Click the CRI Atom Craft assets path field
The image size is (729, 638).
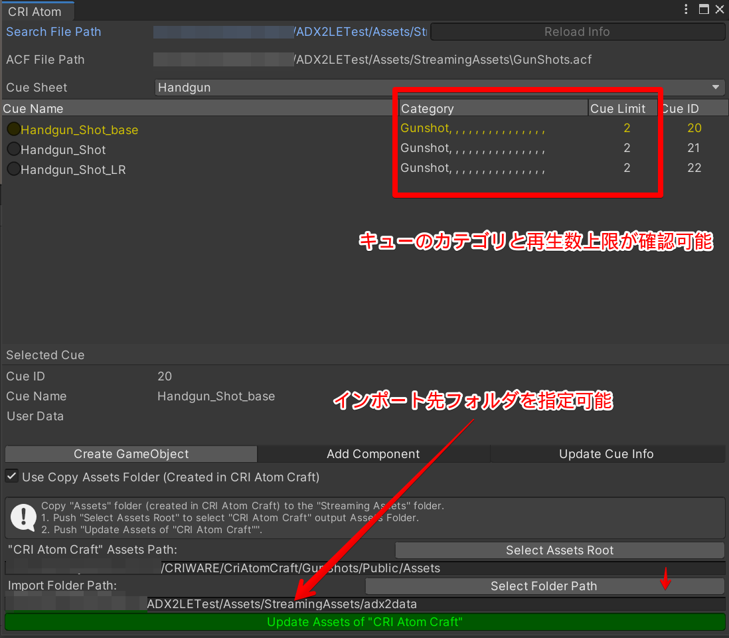(365, 568)
